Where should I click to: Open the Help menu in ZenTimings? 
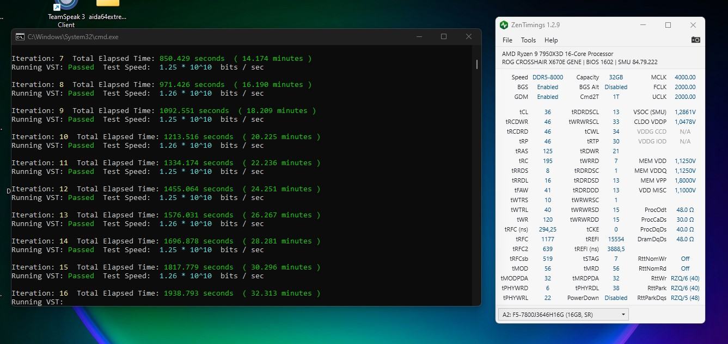click(551, 40)
